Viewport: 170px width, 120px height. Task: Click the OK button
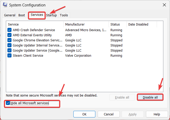[84, 114]
